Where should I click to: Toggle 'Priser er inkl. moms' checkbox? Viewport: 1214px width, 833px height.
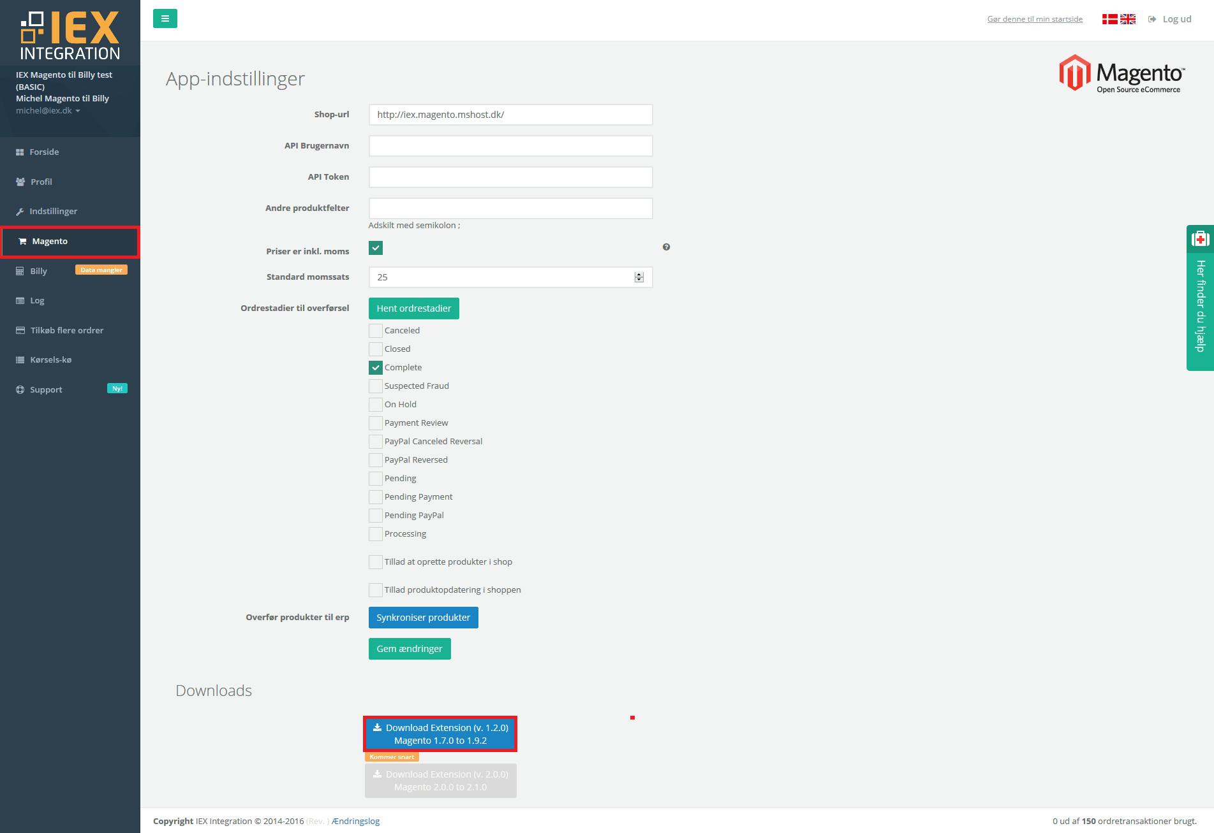(x=376, y=248)
